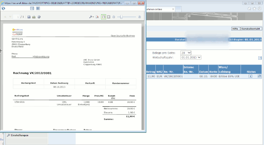Toggle the green highlighted fit-page view button
The image size is (264, 145).
[x=104, y=17]
